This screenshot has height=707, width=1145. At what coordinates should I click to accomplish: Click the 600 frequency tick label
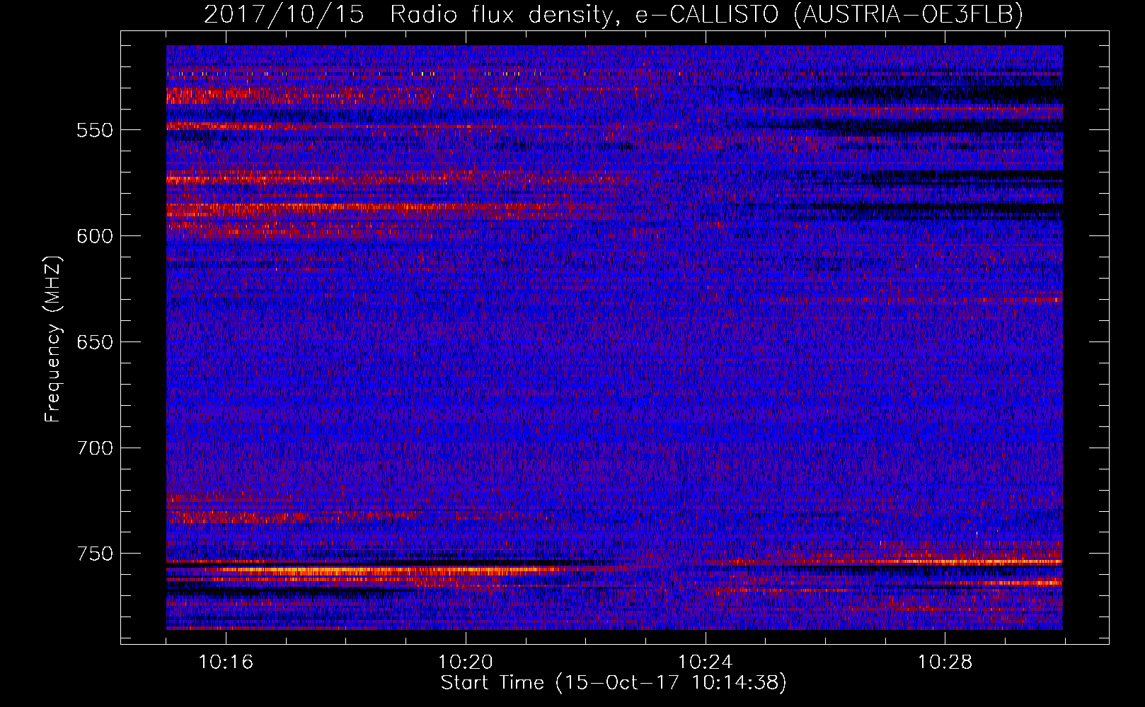point(95,237)
